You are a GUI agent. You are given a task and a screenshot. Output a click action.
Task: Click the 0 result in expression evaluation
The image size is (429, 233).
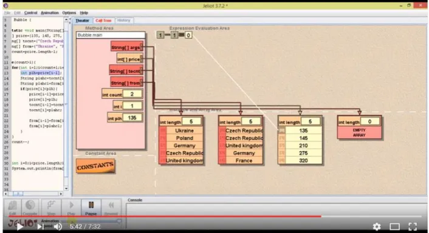(x=188, y=35)
